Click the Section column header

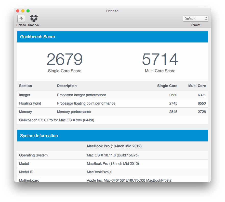click(x=25, y=86)
